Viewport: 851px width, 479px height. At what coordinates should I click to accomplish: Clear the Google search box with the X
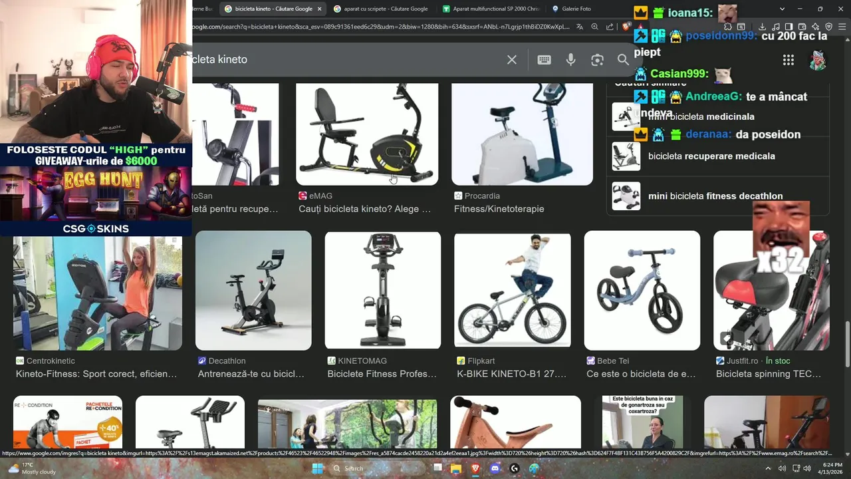[512, 60]
